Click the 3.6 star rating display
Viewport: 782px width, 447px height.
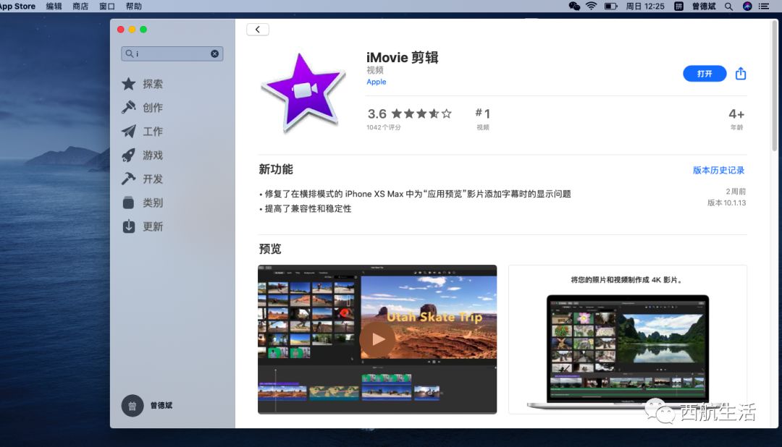(x=409, y=114)
